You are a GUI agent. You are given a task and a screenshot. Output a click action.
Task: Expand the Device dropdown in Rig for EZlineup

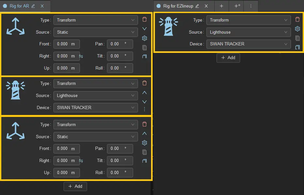(x=248, y=44)
